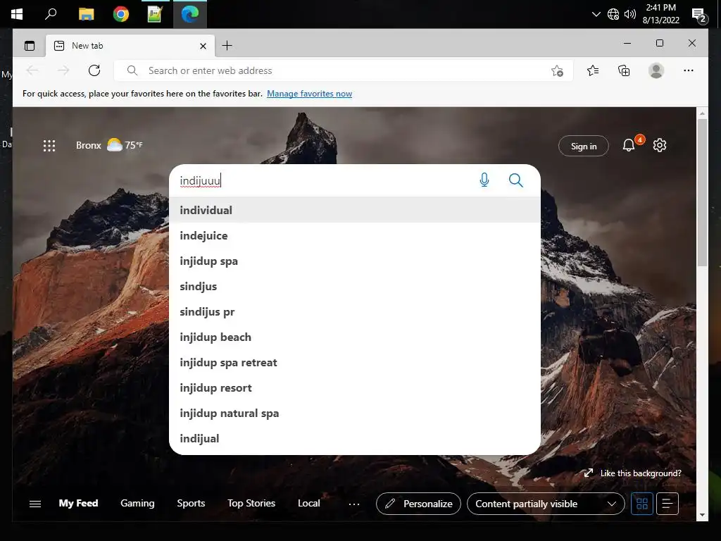Switch to the Sports tab
The height and width of the screenshot is (541, 721).
pyautogui.click(x=191, y=503)
